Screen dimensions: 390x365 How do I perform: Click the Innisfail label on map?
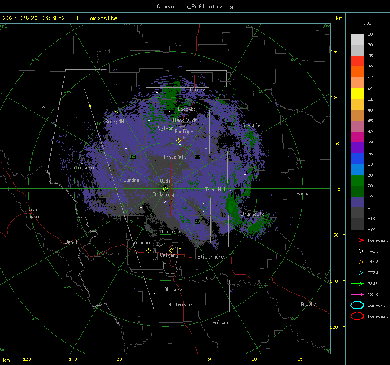click(x=175, y=157)
